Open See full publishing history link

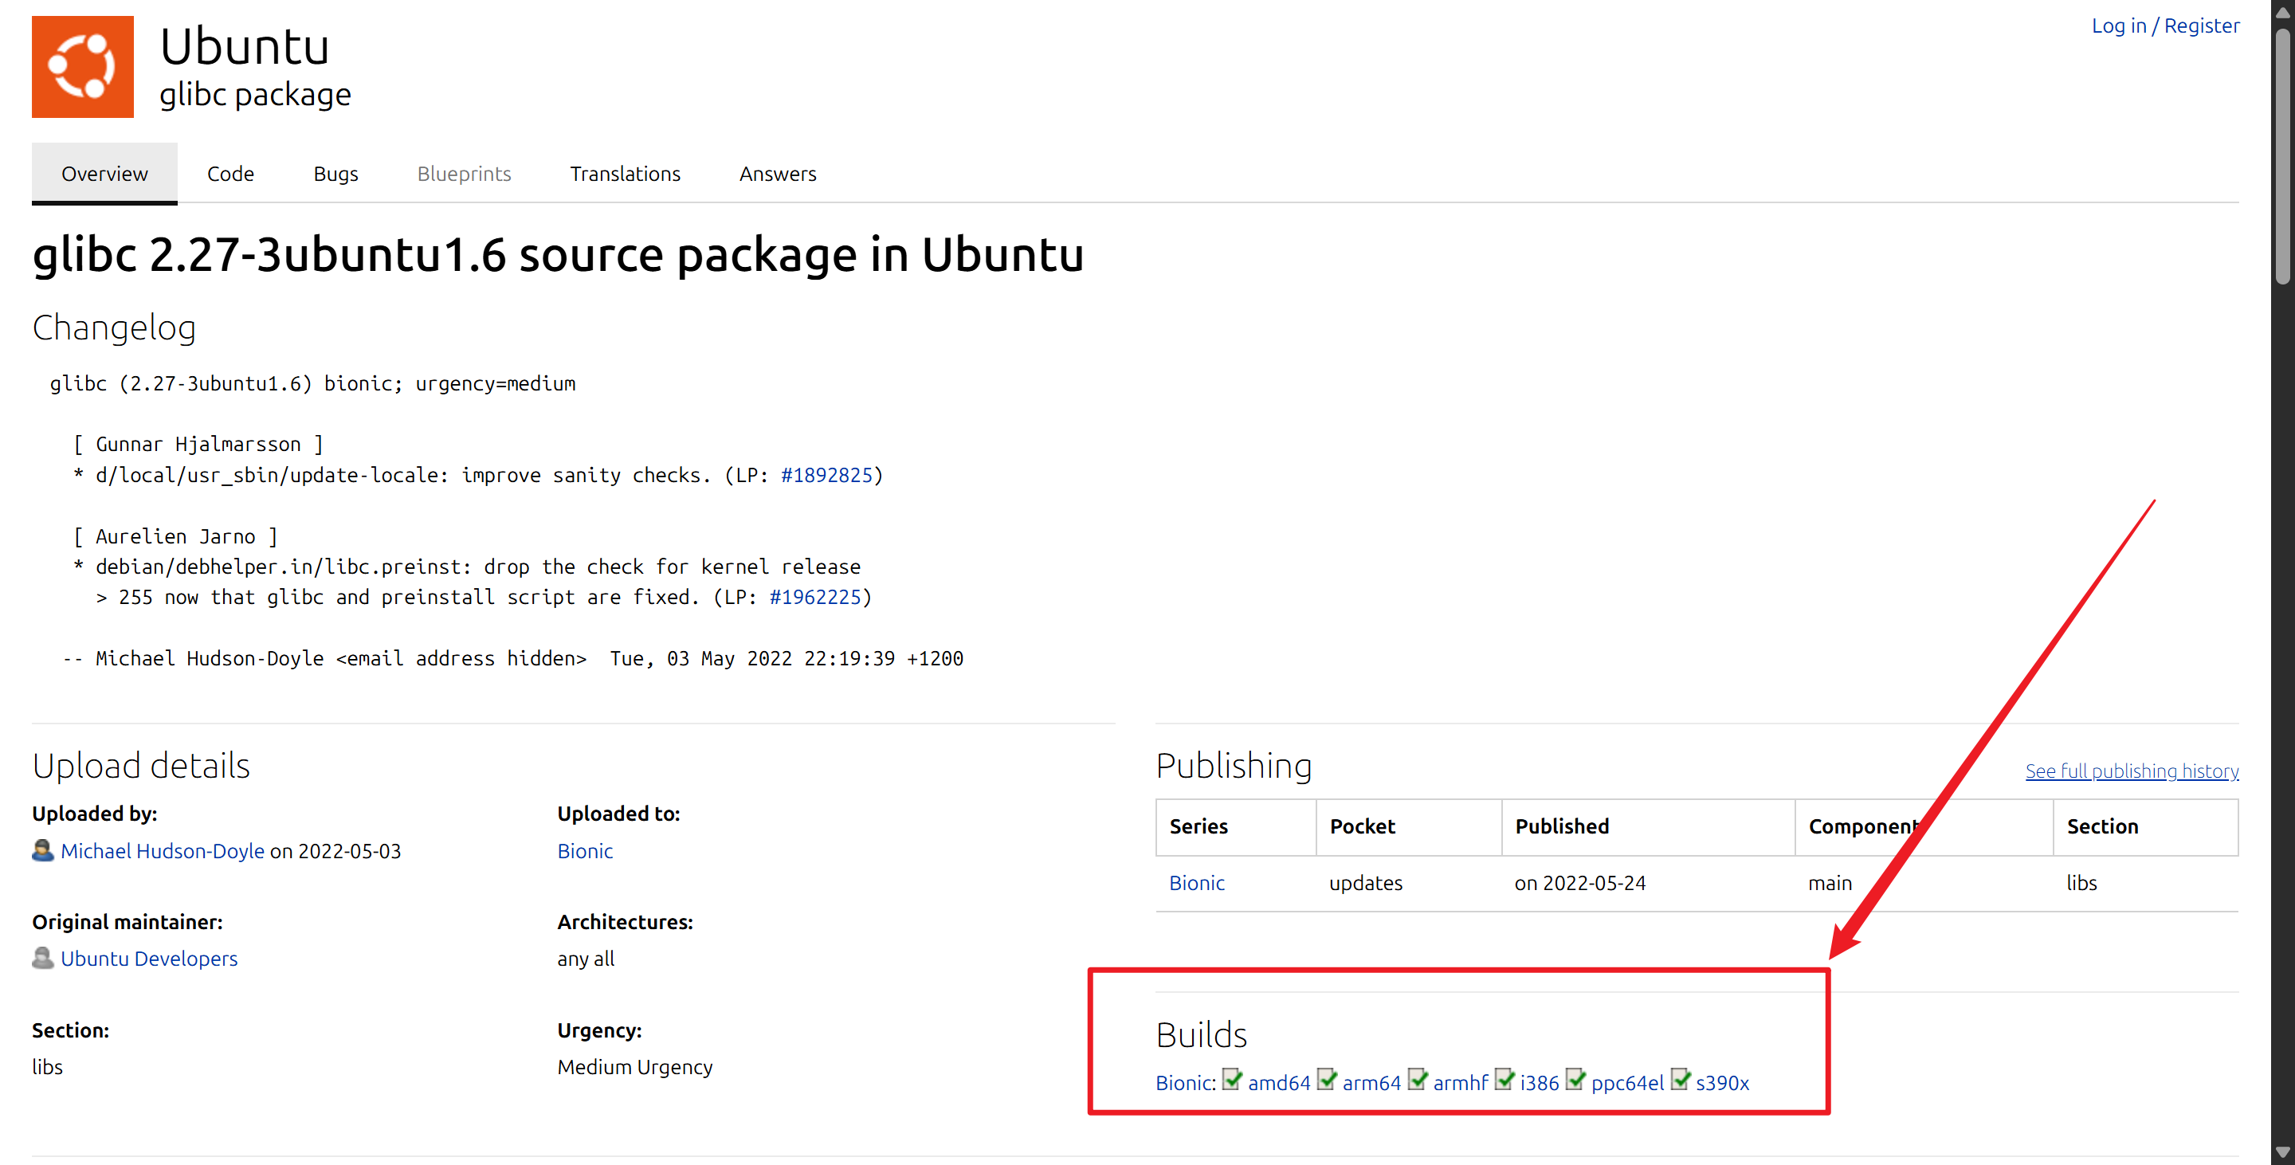2132,771
